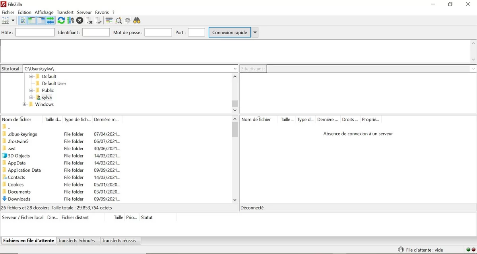This screenshot has width=477, height=254.
Task: Select the 3D Objects folder icon
Action: (4, 156)
